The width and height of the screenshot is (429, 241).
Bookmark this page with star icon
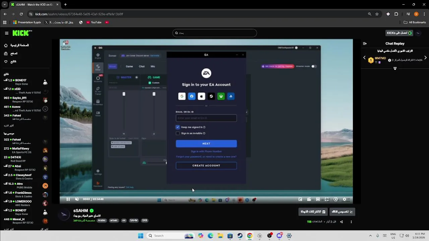tap(377, 14)
